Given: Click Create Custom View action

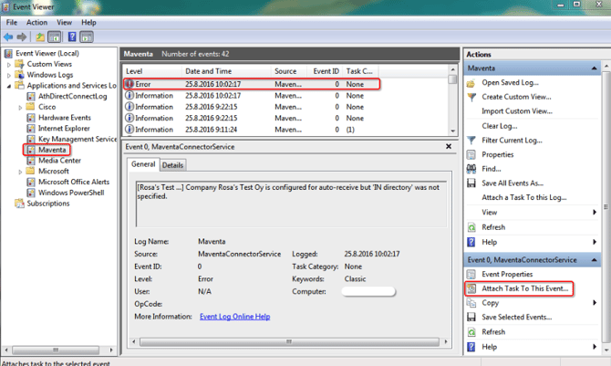Looking at the screenshot, I should coord(517,97).
